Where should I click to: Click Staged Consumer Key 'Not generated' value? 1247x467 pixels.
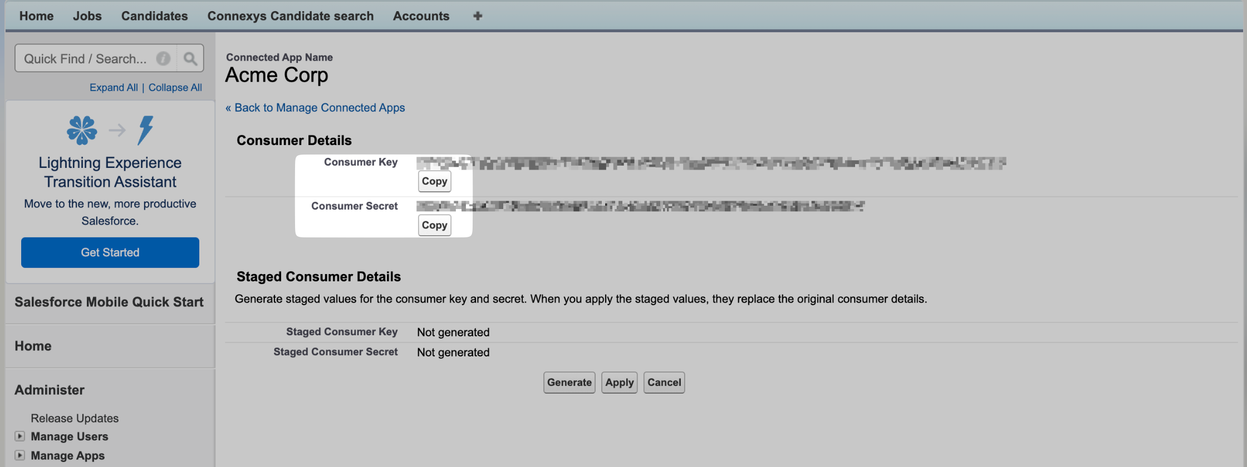453,332
